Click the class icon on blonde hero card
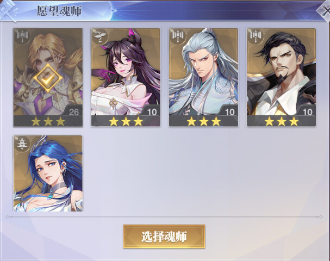330x261 pixels. [22, 36]
